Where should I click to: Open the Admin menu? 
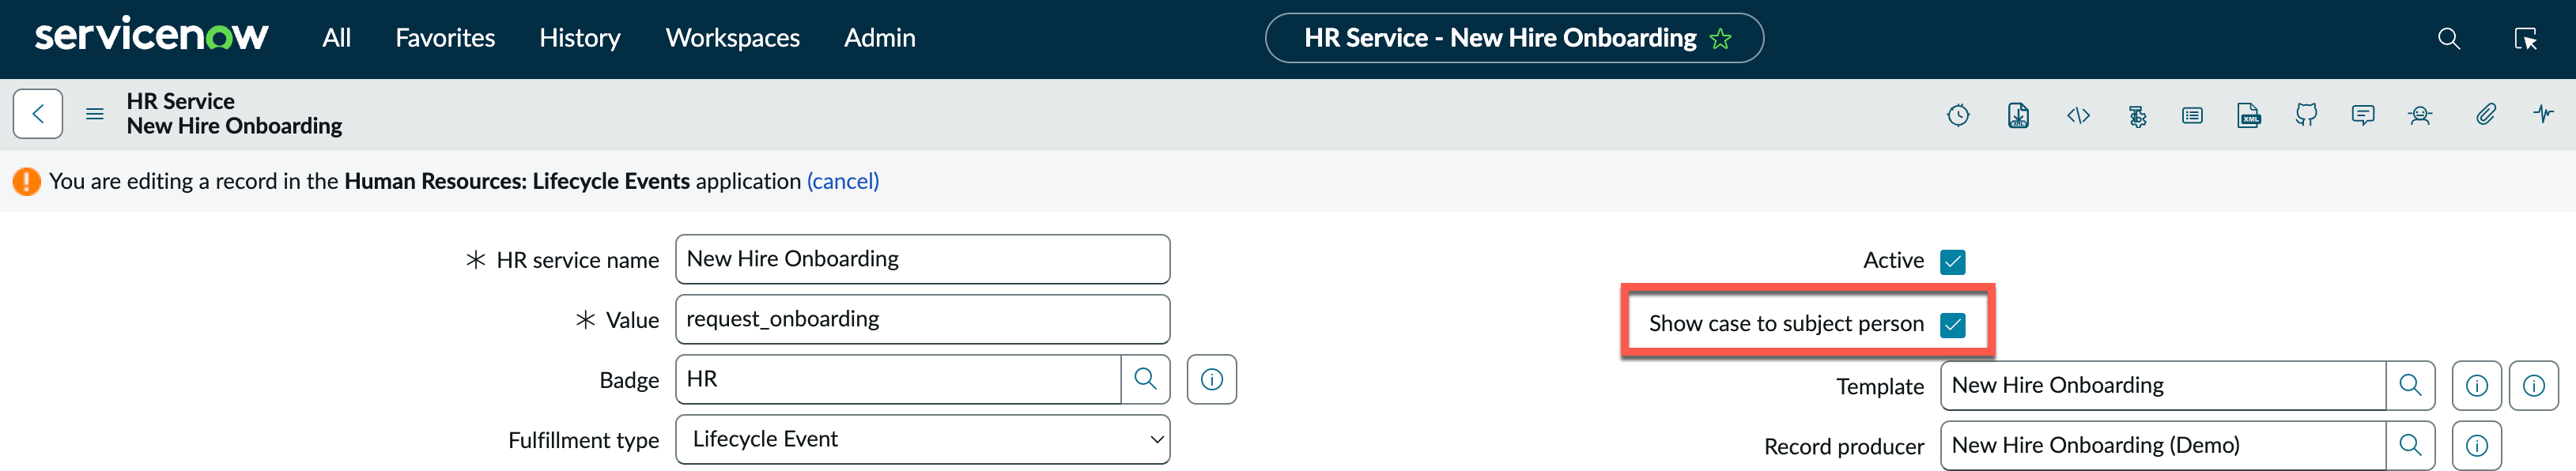pos(880,38)
